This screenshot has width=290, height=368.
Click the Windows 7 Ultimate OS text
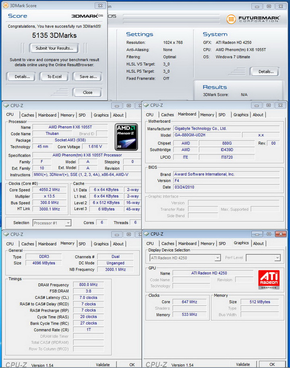point(233,57)
